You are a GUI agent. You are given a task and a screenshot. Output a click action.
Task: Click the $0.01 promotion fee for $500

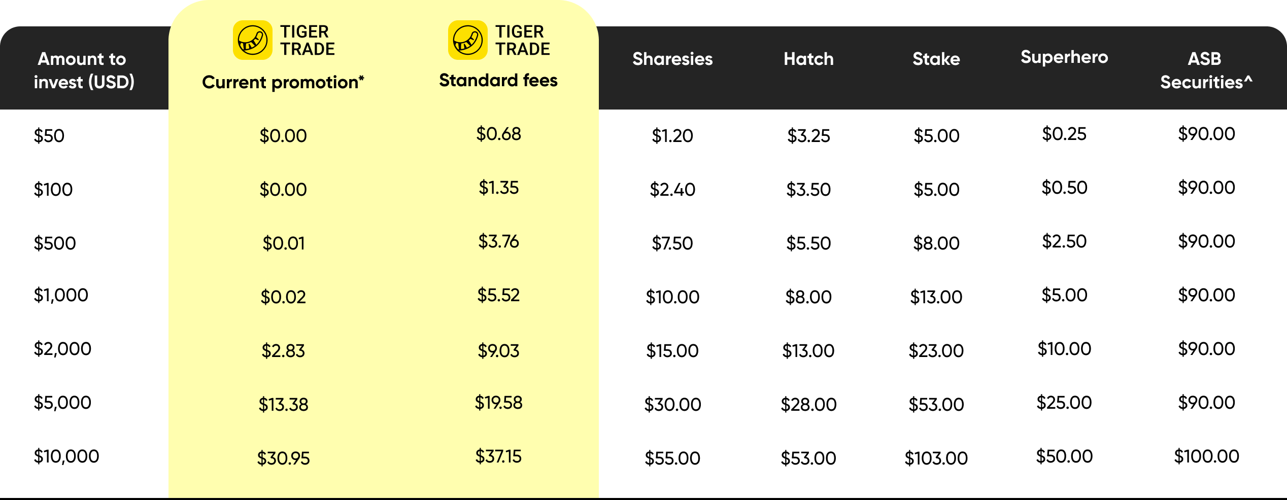pyautogui.click(x=283, y=243)
